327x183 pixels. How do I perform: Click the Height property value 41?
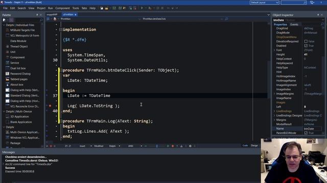pos(306,54)
